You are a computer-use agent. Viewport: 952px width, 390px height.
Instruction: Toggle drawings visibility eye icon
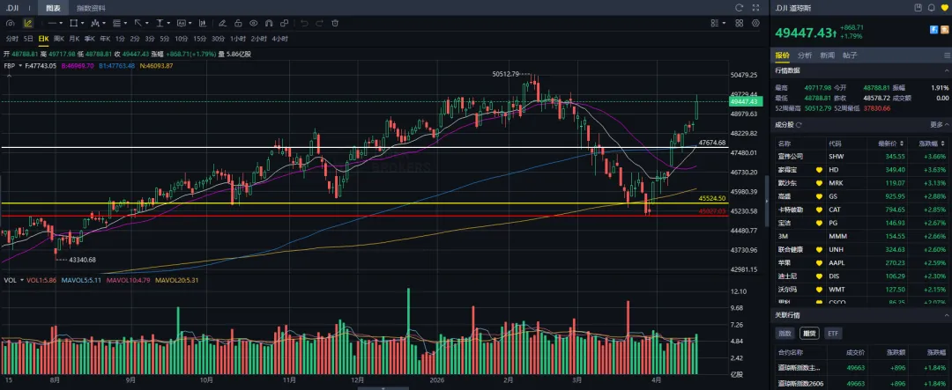[x=253, y=23]
